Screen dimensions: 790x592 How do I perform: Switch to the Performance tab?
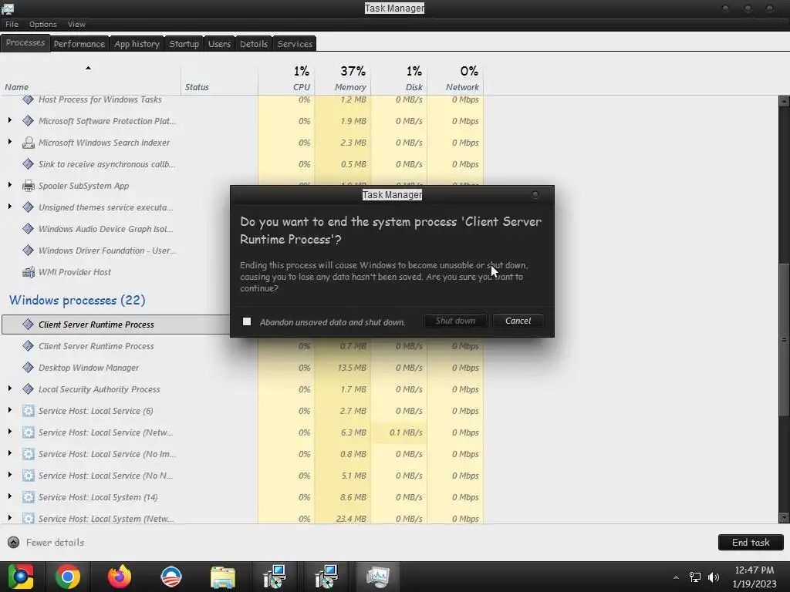(x=79, y=44)
